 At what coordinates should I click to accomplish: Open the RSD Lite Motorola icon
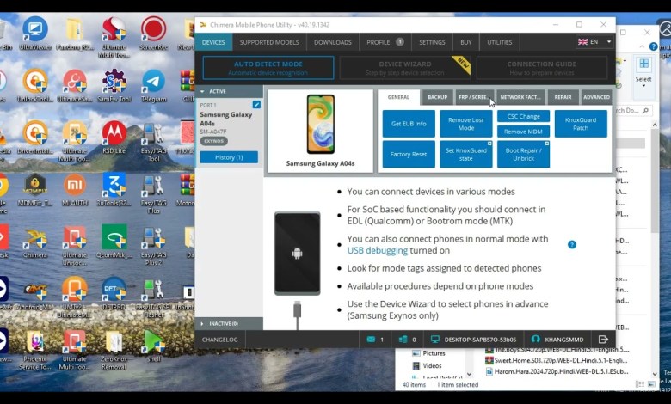(x=114, y=138)
